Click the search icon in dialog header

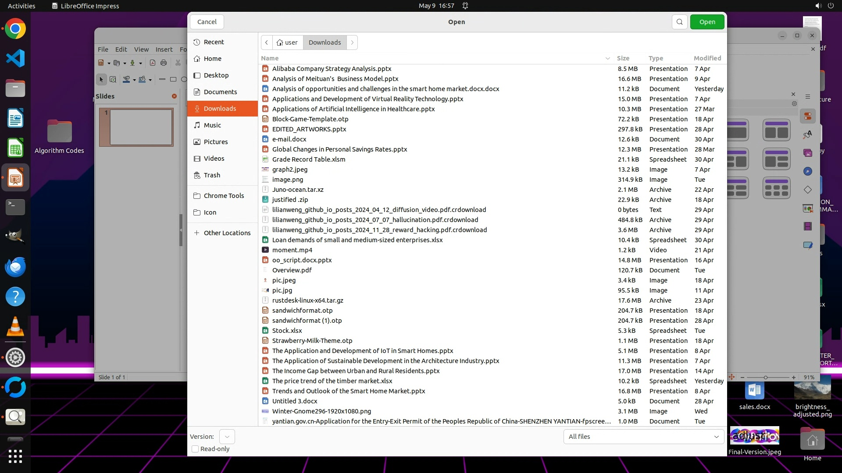tap(679, 22)
